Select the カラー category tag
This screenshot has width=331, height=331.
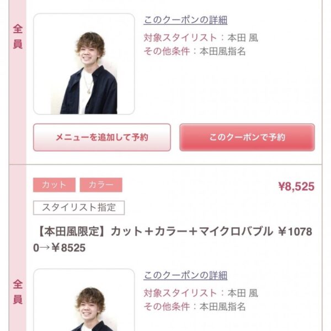pos(101,185)
